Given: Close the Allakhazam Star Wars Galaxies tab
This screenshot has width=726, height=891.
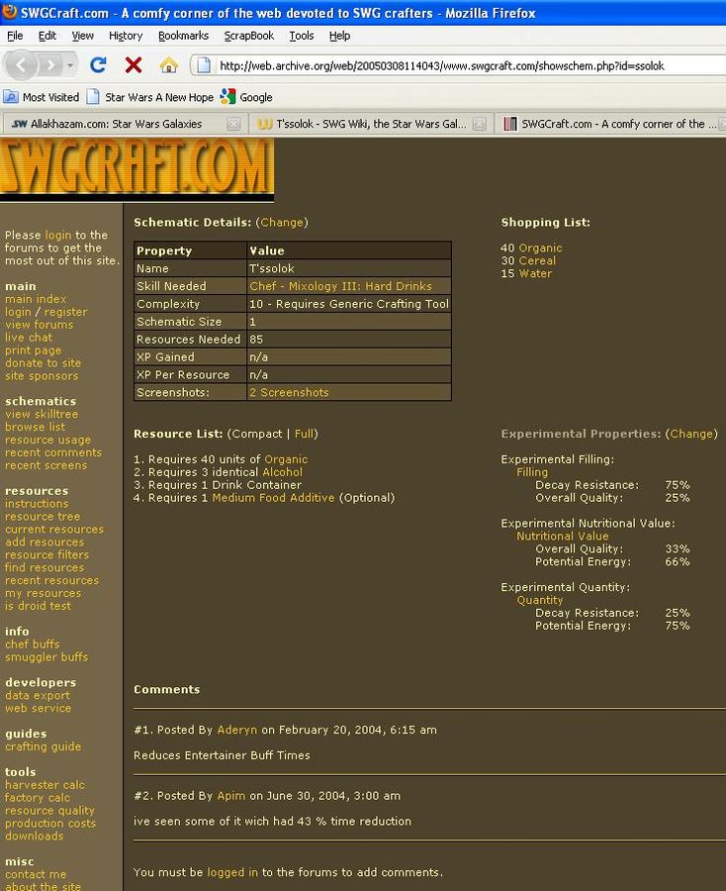Looking at the screenshot, I should [233, 124].
